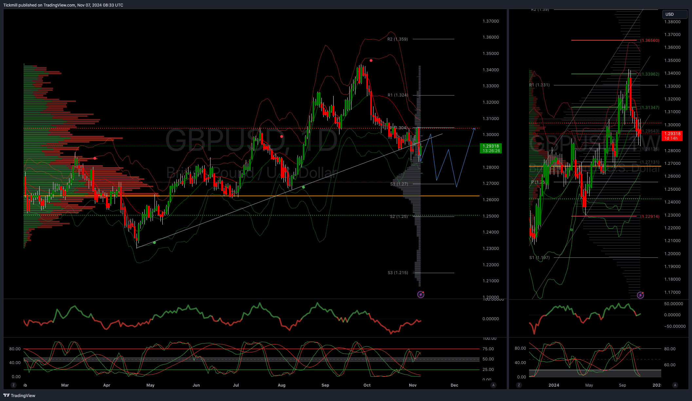Click 1.21000 on the daily price axis
692x401 pixels.
tap(491, 281)
